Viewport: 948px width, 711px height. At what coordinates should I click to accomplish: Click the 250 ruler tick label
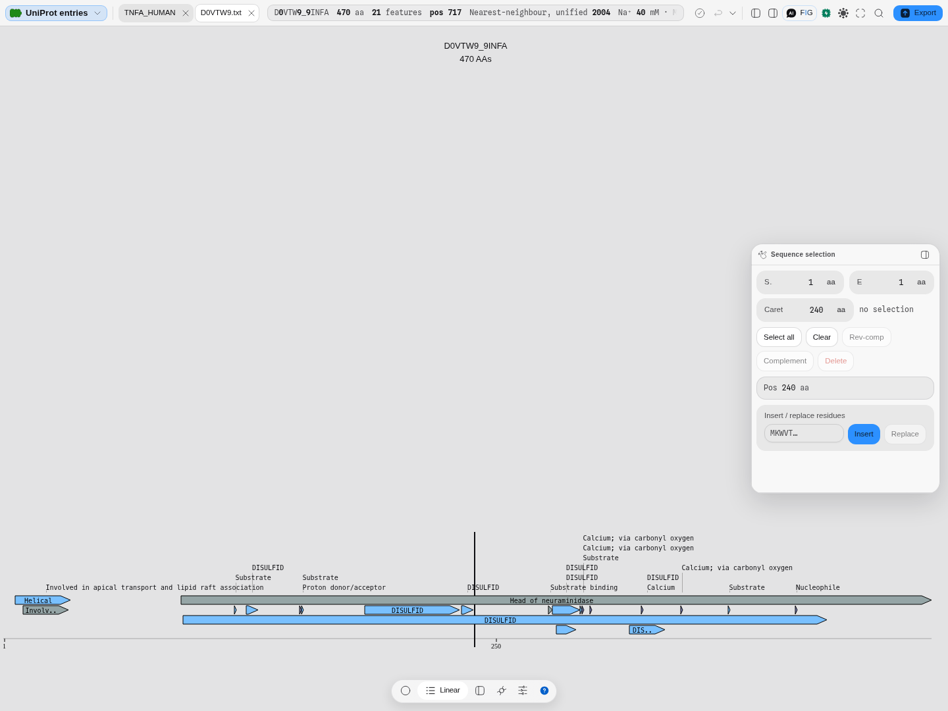pyautogui.click(x=496, y=646)
